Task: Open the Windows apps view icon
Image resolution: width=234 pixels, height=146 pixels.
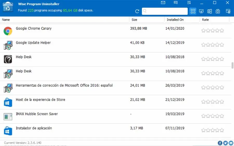Action: tap(210, 11)
